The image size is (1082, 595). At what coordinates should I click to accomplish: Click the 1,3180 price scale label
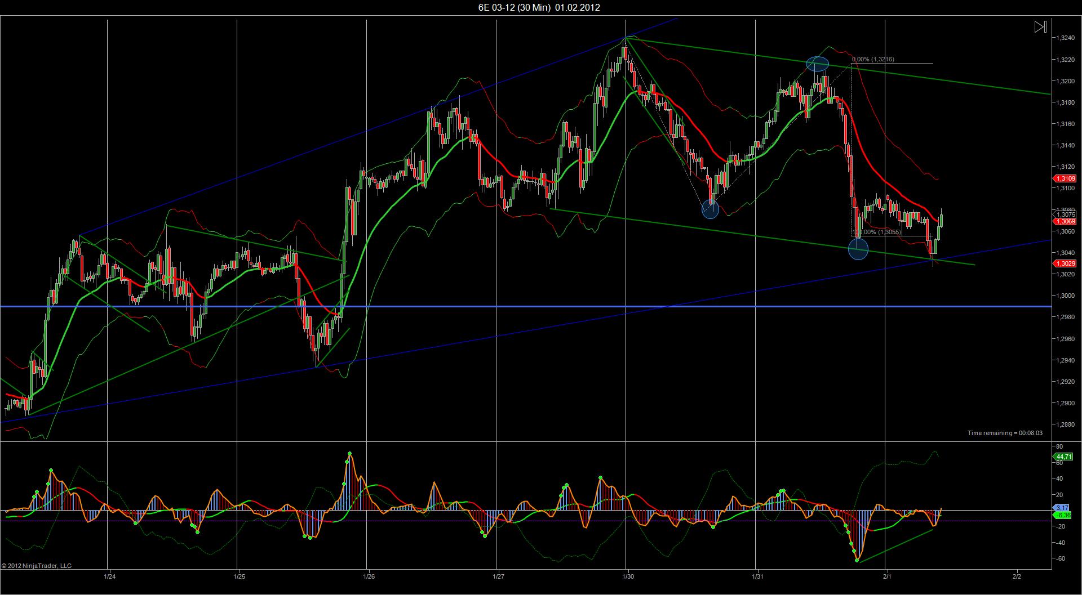point(1066,102)
